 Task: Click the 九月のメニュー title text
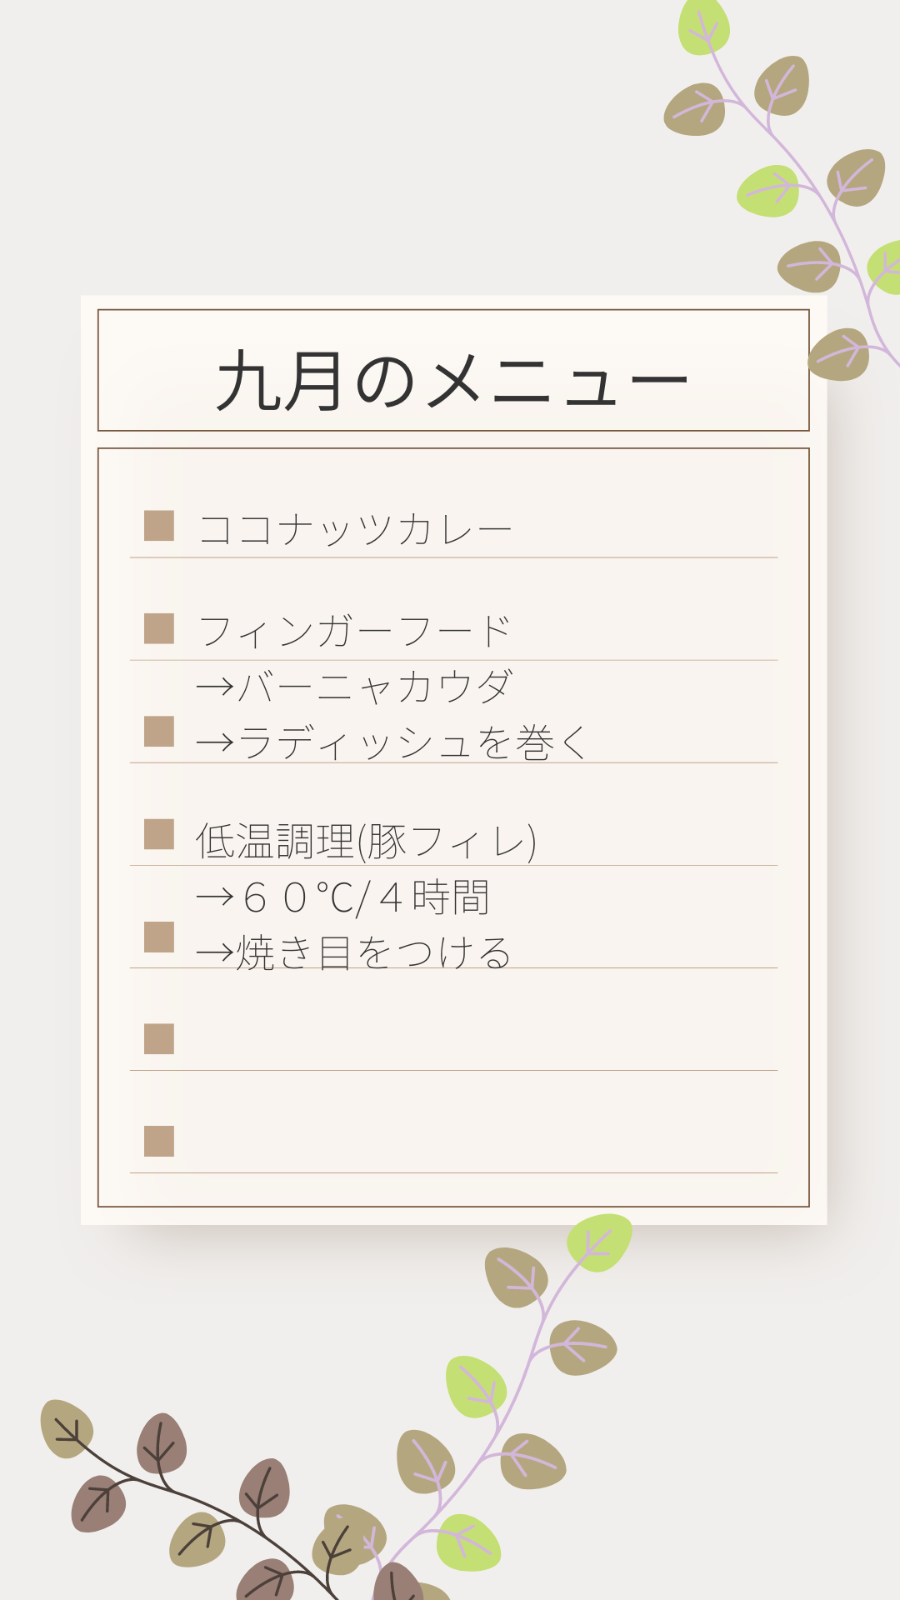click(452, 381)
